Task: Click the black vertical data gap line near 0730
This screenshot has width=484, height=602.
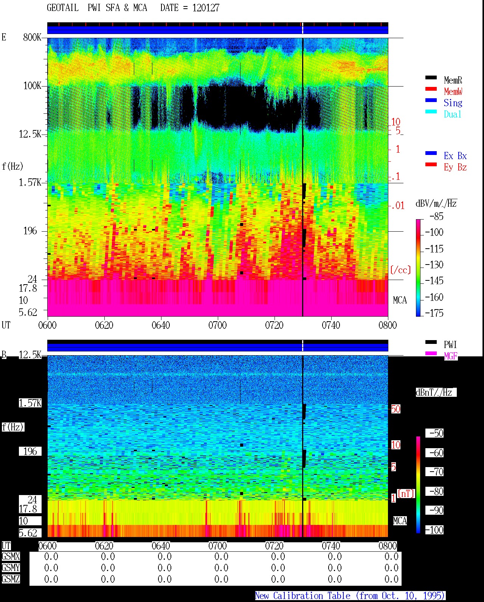Action: [x=302, y=177]
